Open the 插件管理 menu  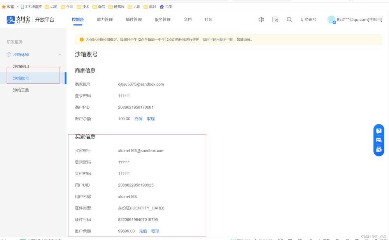pyautogui.click(x=134, y=19)
